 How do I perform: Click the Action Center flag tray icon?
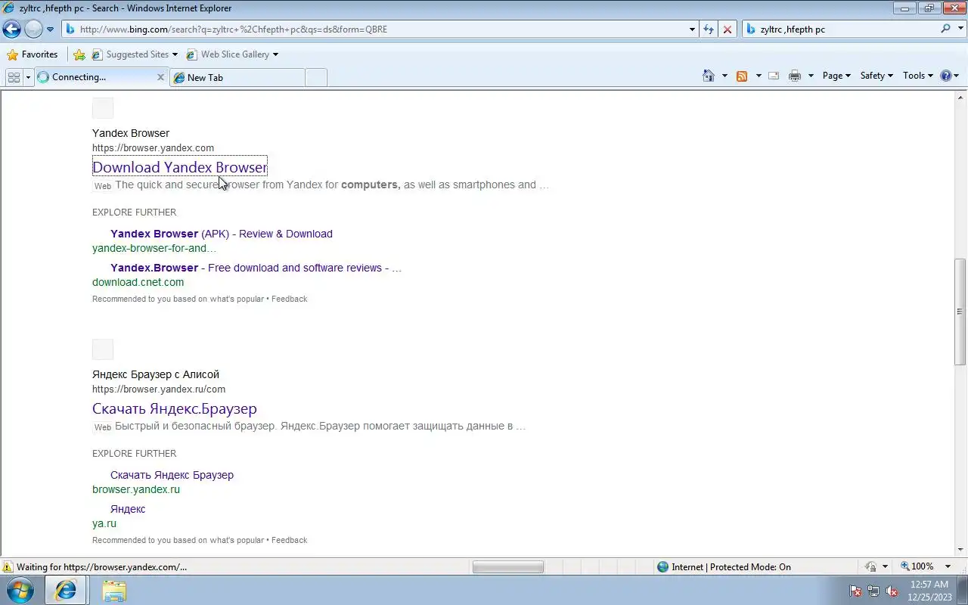pos(855,591)
